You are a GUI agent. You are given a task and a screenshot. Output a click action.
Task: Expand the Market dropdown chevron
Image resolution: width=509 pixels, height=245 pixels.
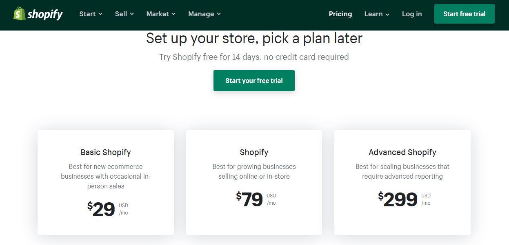173,14
